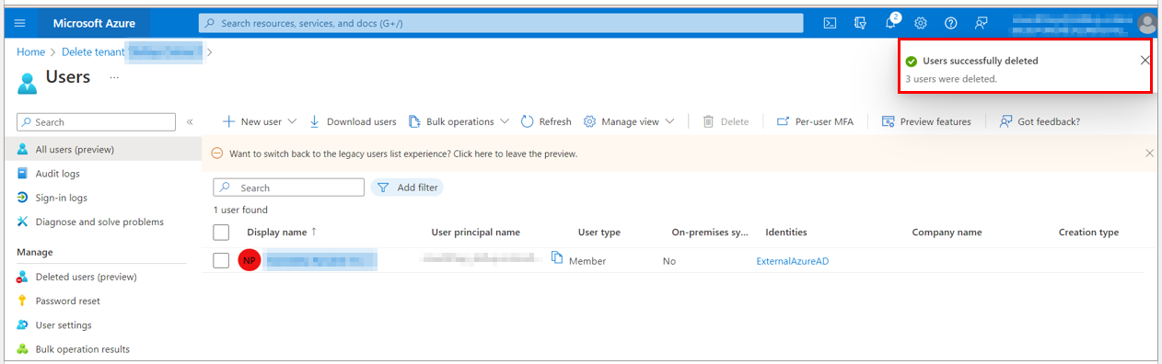Image resolution: width=1162 pixels, height=364 pixels.
Task: Dismiss the Users successfully deleted notification
Action: [x=1145, y=61]
